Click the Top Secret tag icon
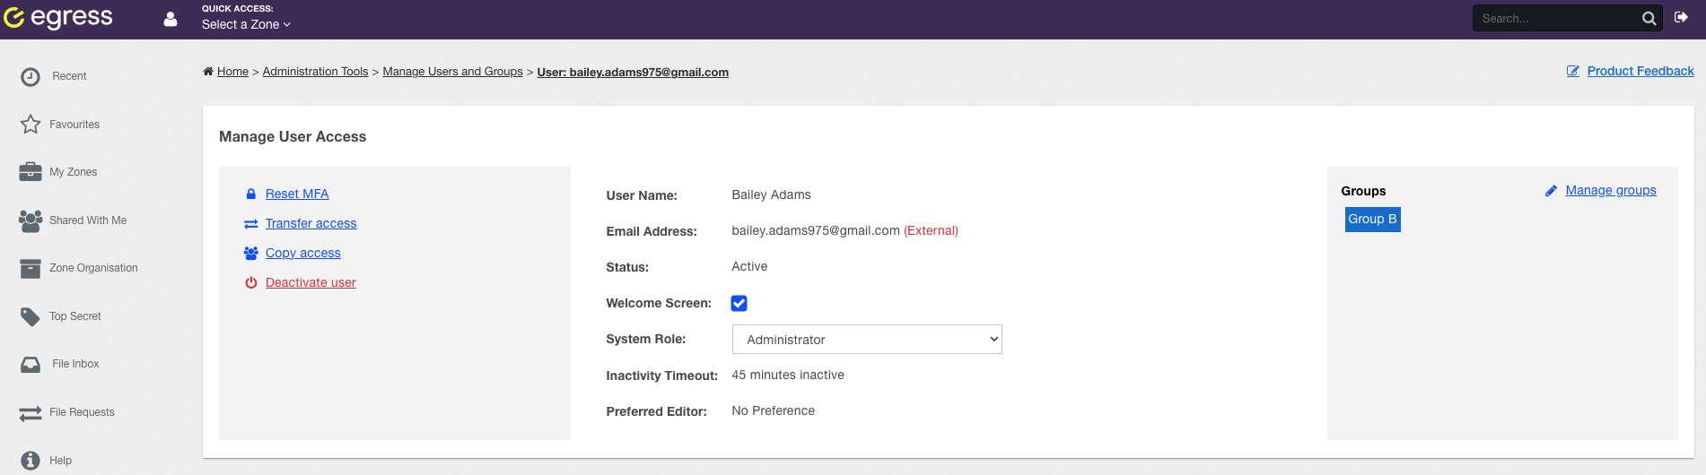 pos(31,316)
